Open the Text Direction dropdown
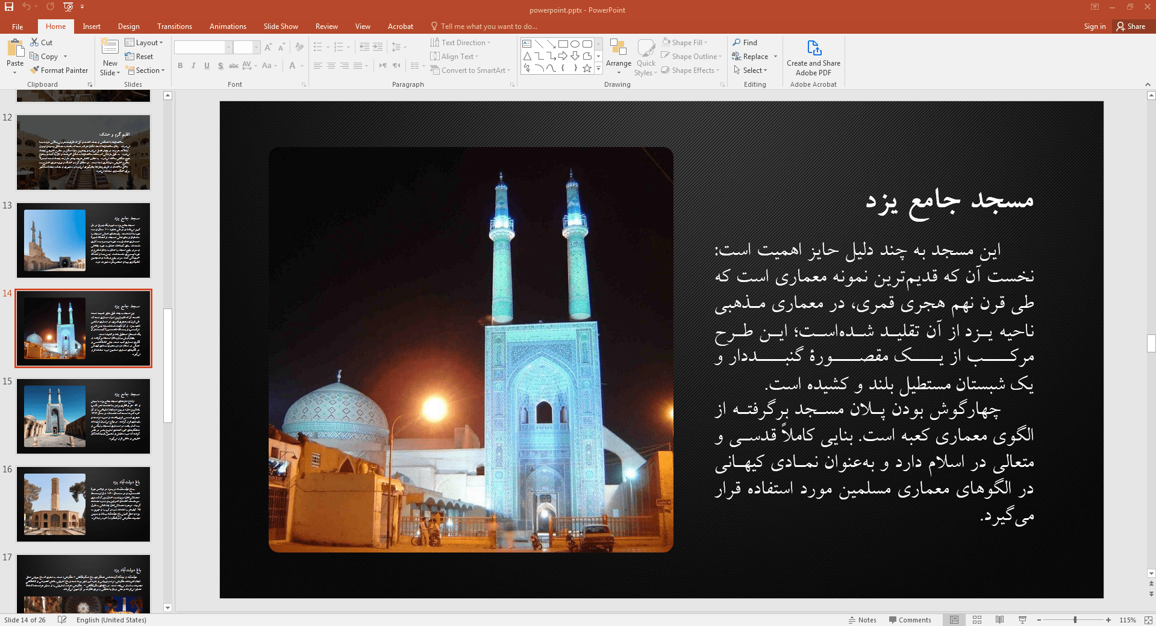The image size is (1156, 626). [x=460, y=43]
